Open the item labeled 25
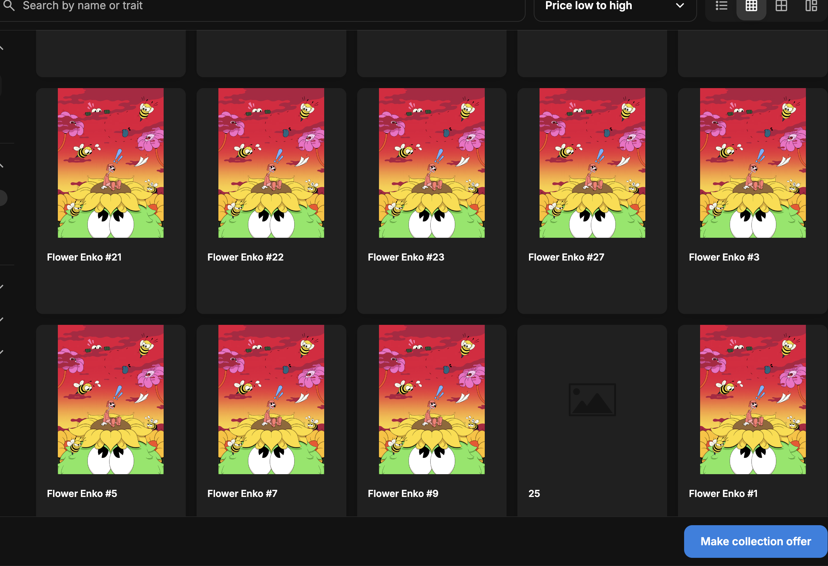 (x=534, y=493)
